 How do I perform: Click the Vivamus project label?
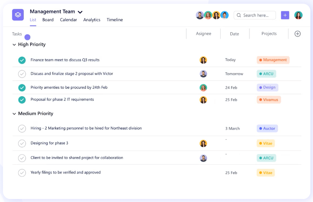pyautogui.click(x=269, y=100)
